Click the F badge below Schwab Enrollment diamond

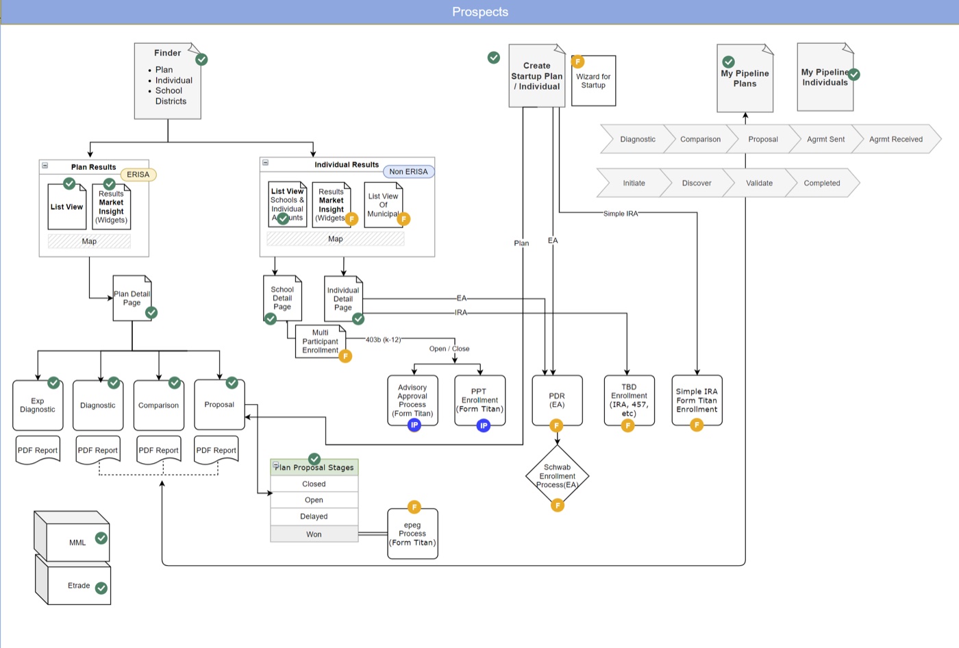click(558, 506)
